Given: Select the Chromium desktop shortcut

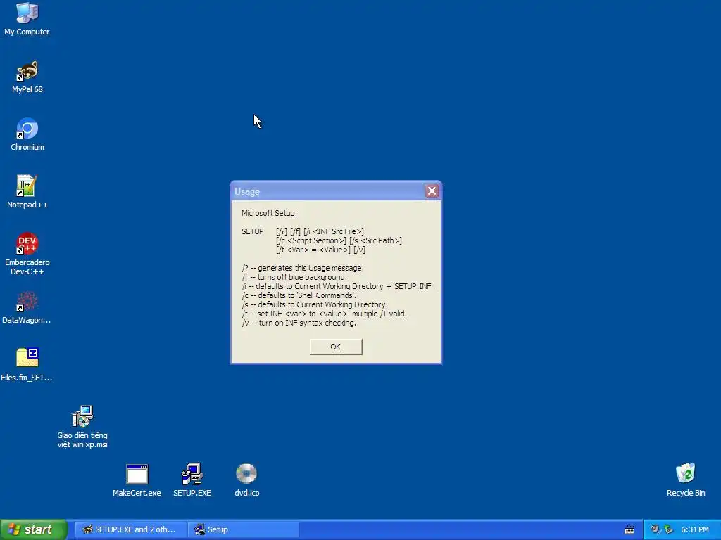Looking at the screenshot, I should click(x=27, y=134).
